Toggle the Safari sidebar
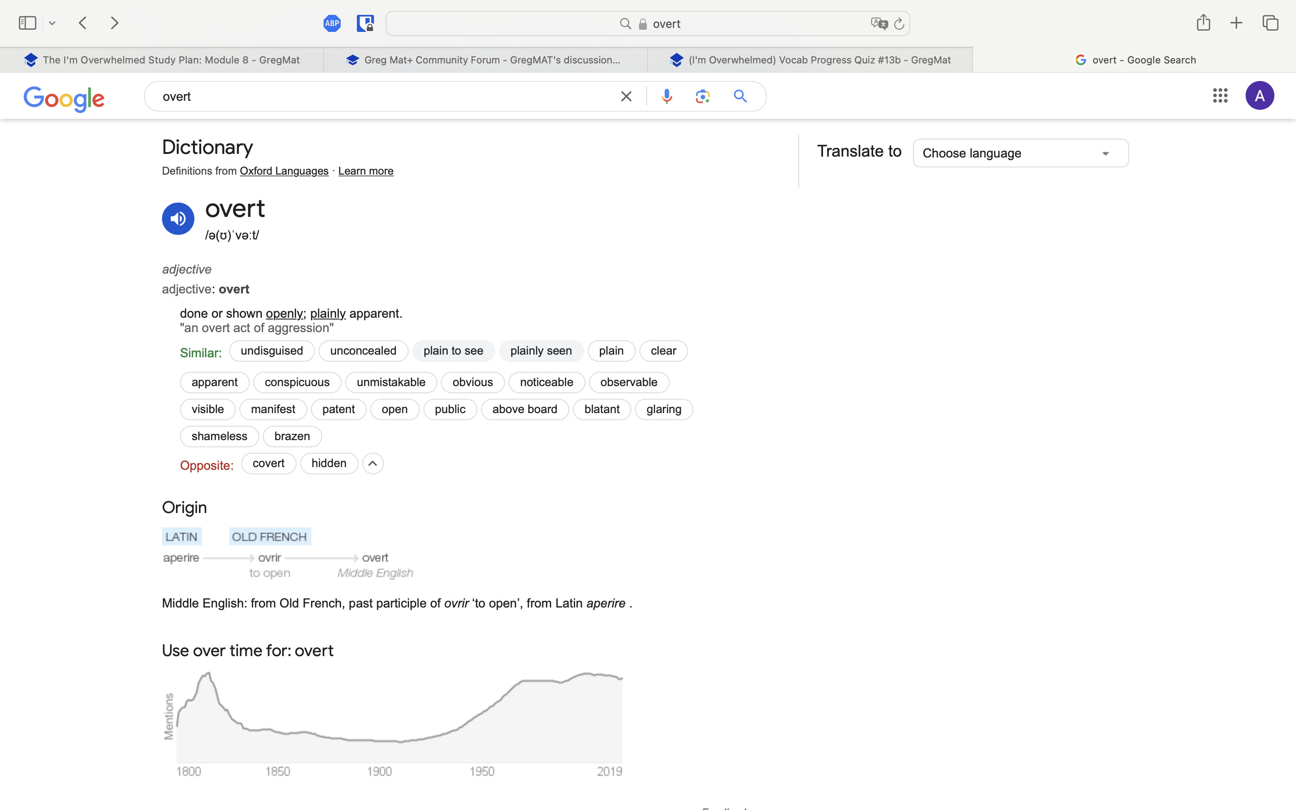The width and height of the screenshot is (1296, 810). (x=27, y=23)
